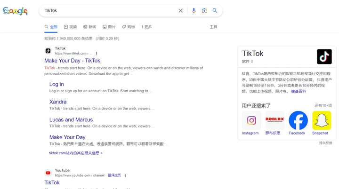This screenshot has height=189, width=339.
Task: Expand the 更多 menu
Action: (x=146, y=27)
